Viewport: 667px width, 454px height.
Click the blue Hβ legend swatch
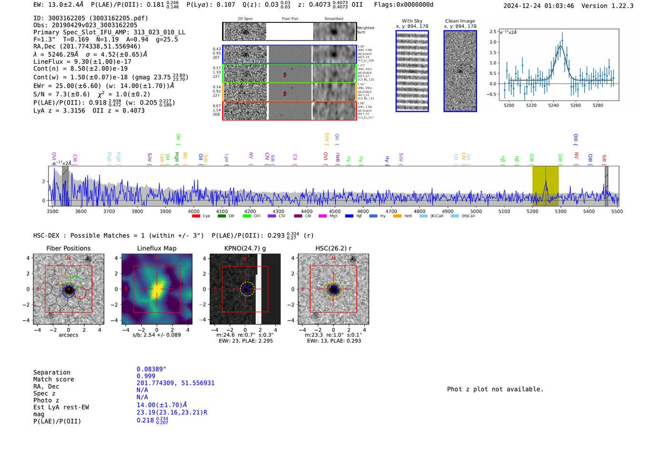349,216
